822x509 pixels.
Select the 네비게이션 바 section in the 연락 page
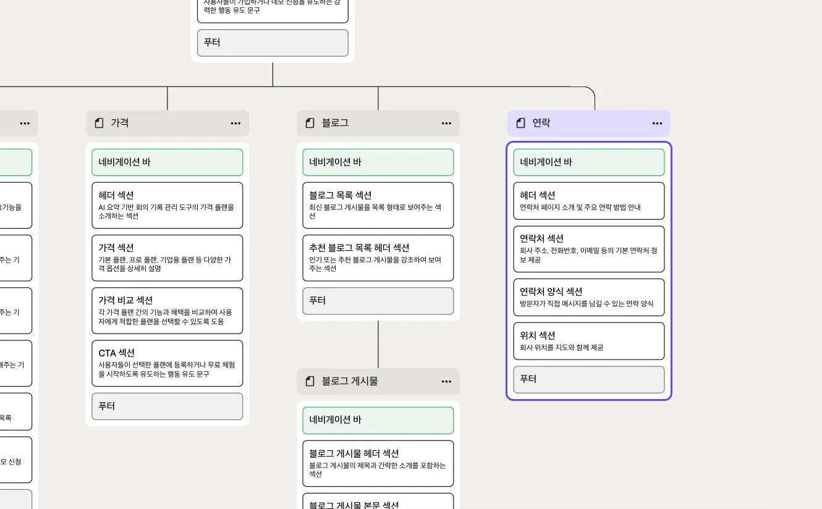tap(588, 162)
